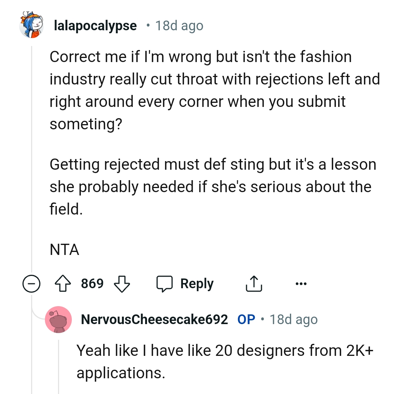Click the blue OP badge
The image size is (404, 394).
247,320
